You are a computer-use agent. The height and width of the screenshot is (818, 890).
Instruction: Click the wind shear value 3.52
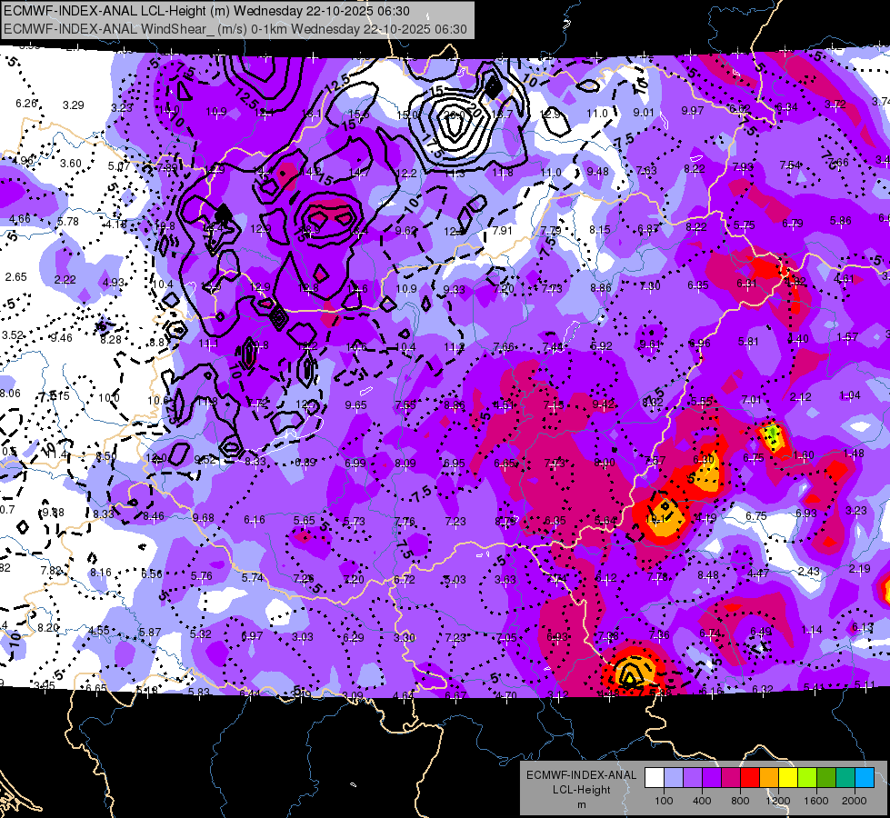pyautogui.click(x=13, y=334)
